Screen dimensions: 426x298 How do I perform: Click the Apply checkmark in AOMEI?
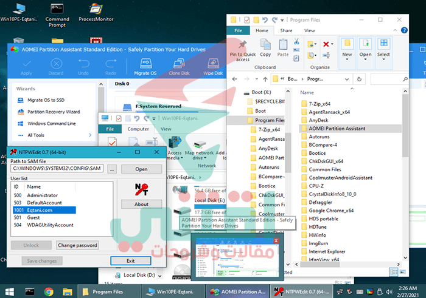click(x=26, y=64)
